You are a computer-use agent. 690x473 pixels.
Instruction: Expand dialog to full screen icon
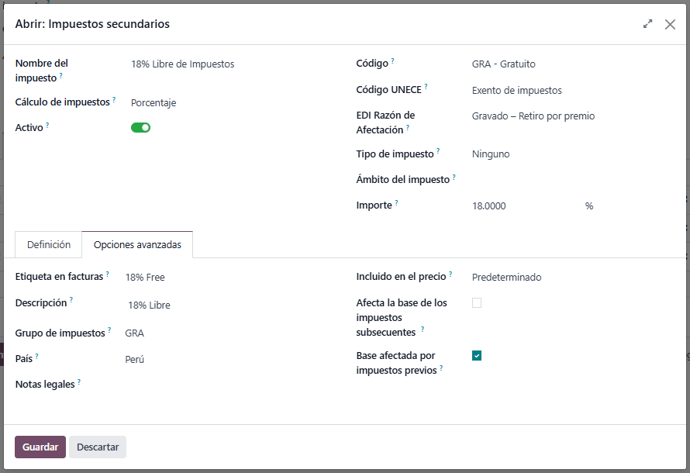647,24
